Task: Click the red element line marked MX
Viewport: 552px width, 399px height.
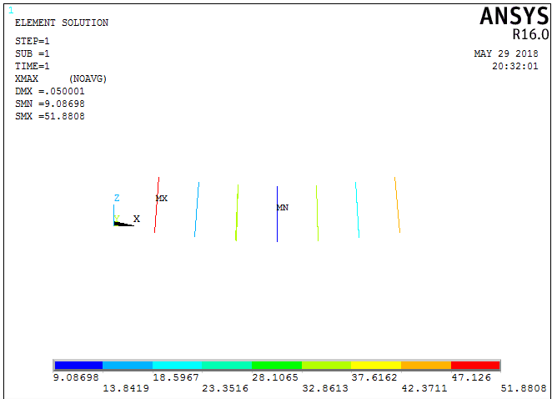Action: (x=157, y=205)
